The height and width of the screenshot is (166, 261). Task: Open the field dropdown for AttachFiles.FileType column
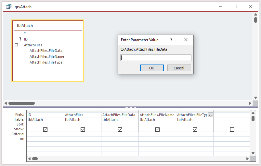210,115
